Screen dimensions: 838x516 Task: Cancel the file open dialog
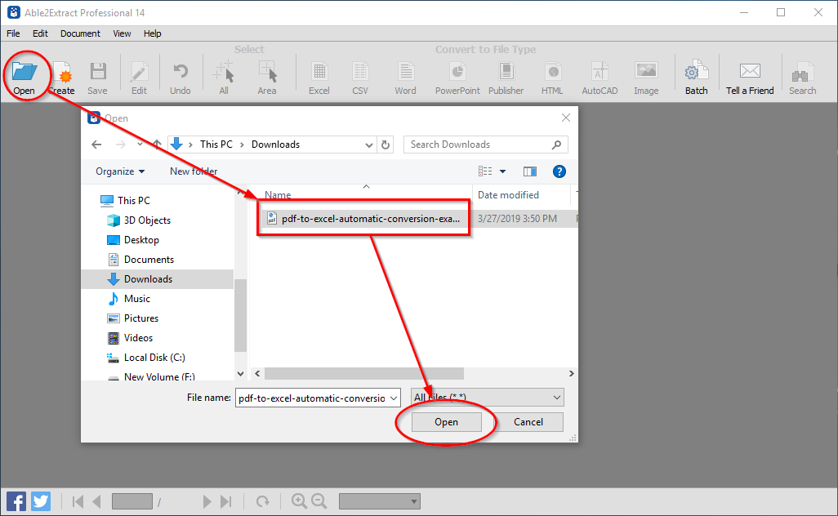[x=529, y=422]
